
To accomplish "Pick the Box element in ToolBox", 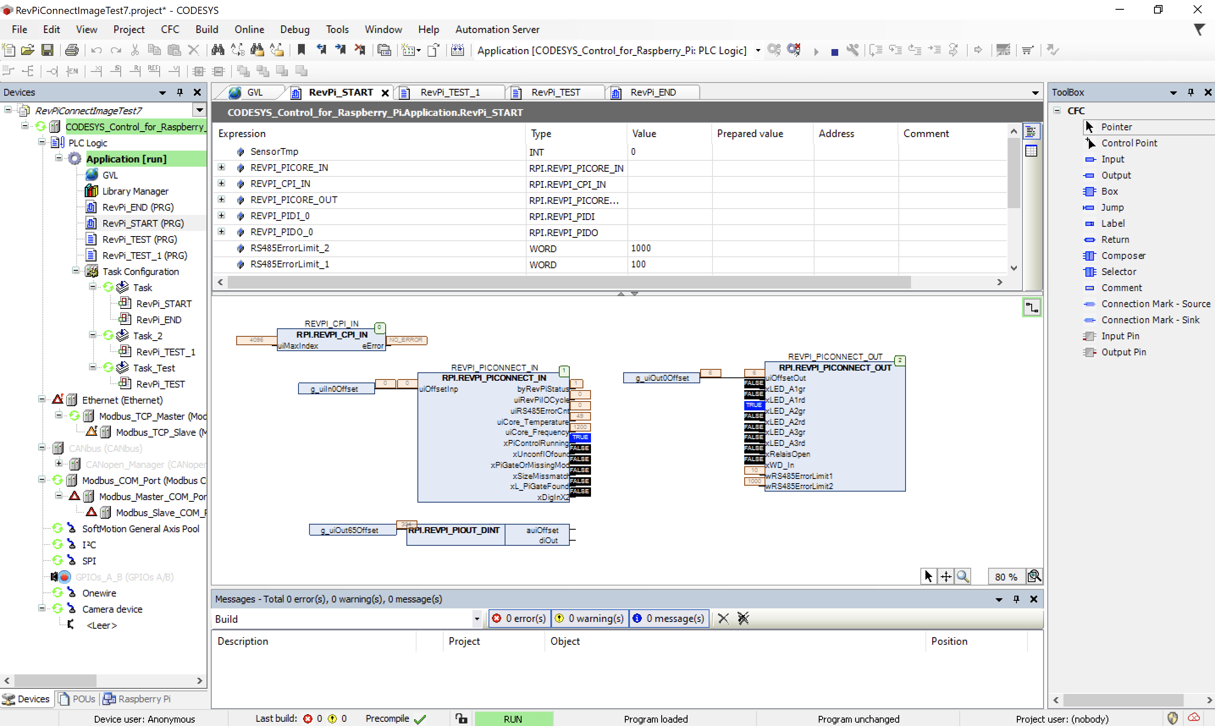I will pyautogui.click(x=1109, y=191).
